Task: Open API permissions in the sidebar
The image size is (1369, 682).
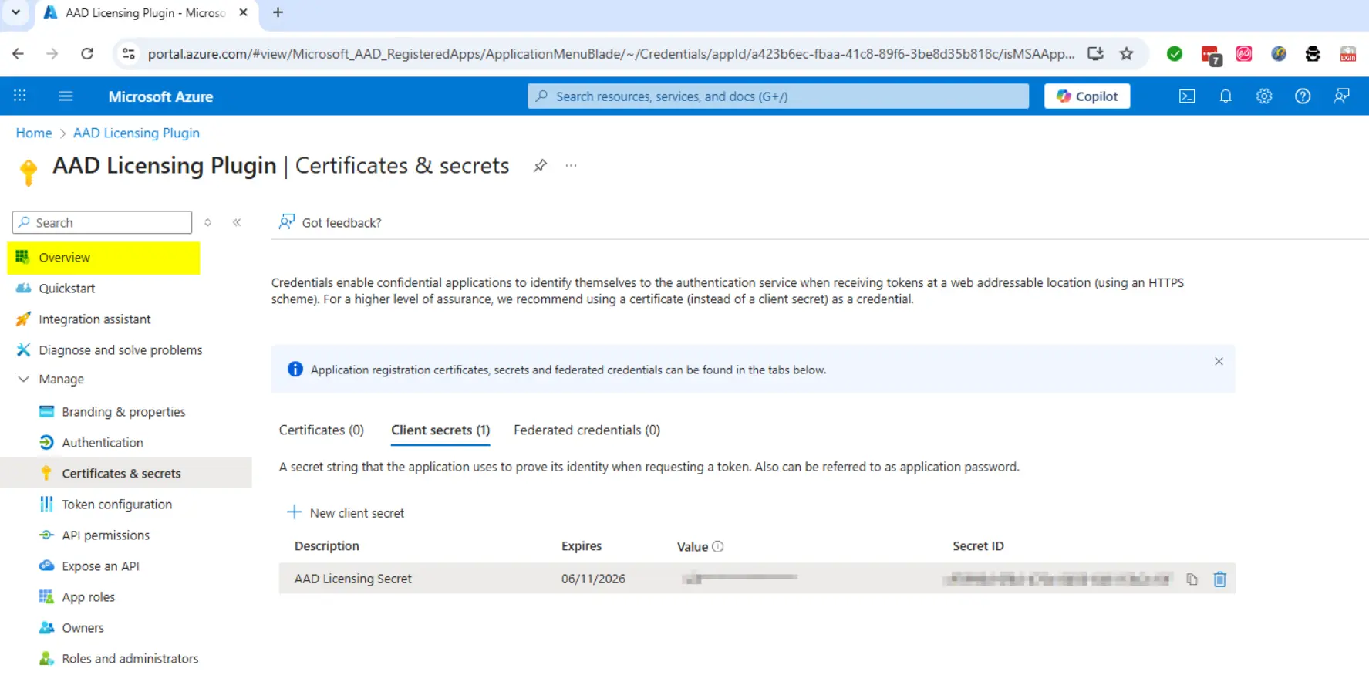Action: (106, 535)
